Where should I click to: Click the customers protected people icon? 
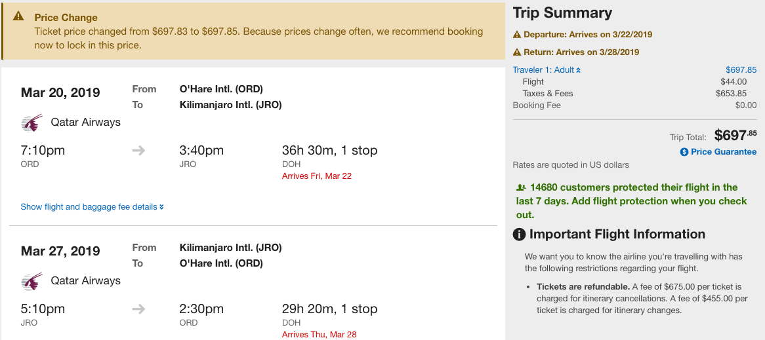point(522,187)
